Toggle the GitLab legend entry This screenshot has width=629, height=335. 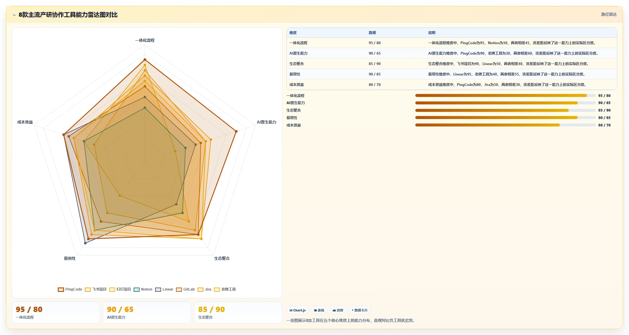tap(185, 289)
